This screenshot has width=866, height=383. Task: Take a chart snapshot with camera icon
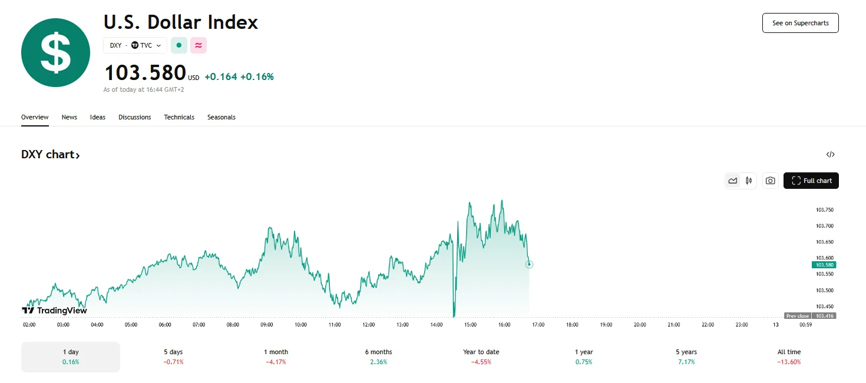click(x=770, y=181)
